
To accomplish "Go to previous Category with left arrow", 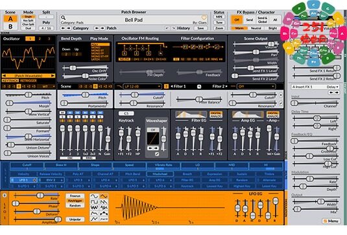I will tap(64, 28).
